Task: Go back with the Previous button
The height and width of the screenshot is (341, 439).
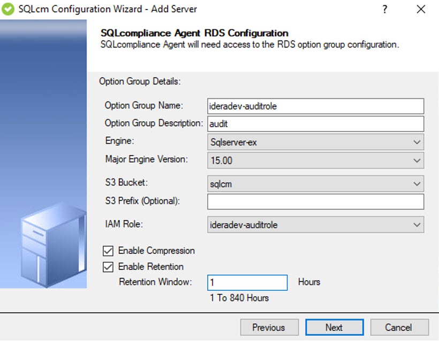Action: point(269,327)
